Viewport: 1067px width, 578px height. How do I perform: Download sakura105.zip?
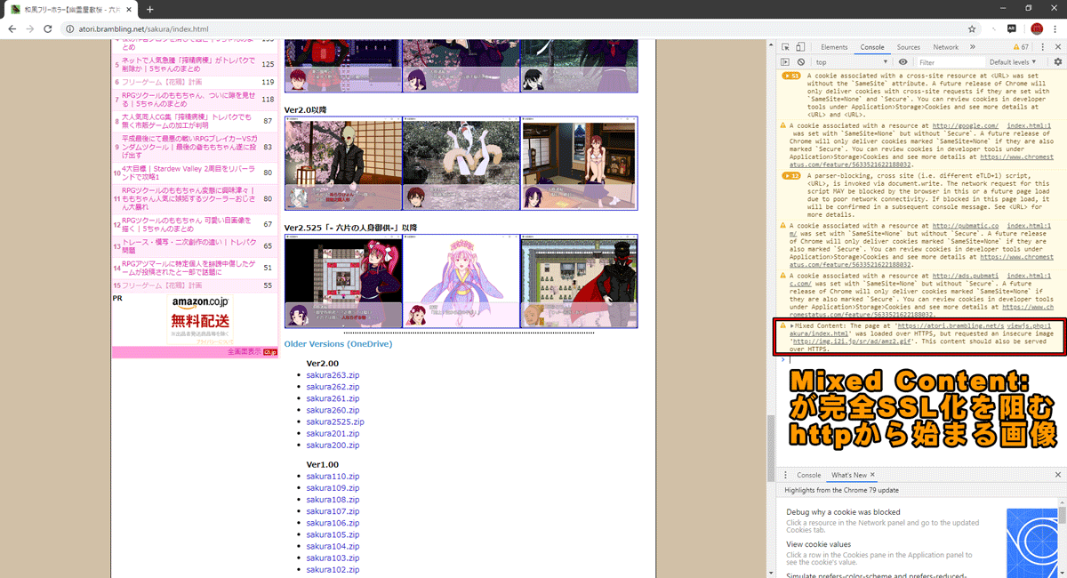pos(333,534)
